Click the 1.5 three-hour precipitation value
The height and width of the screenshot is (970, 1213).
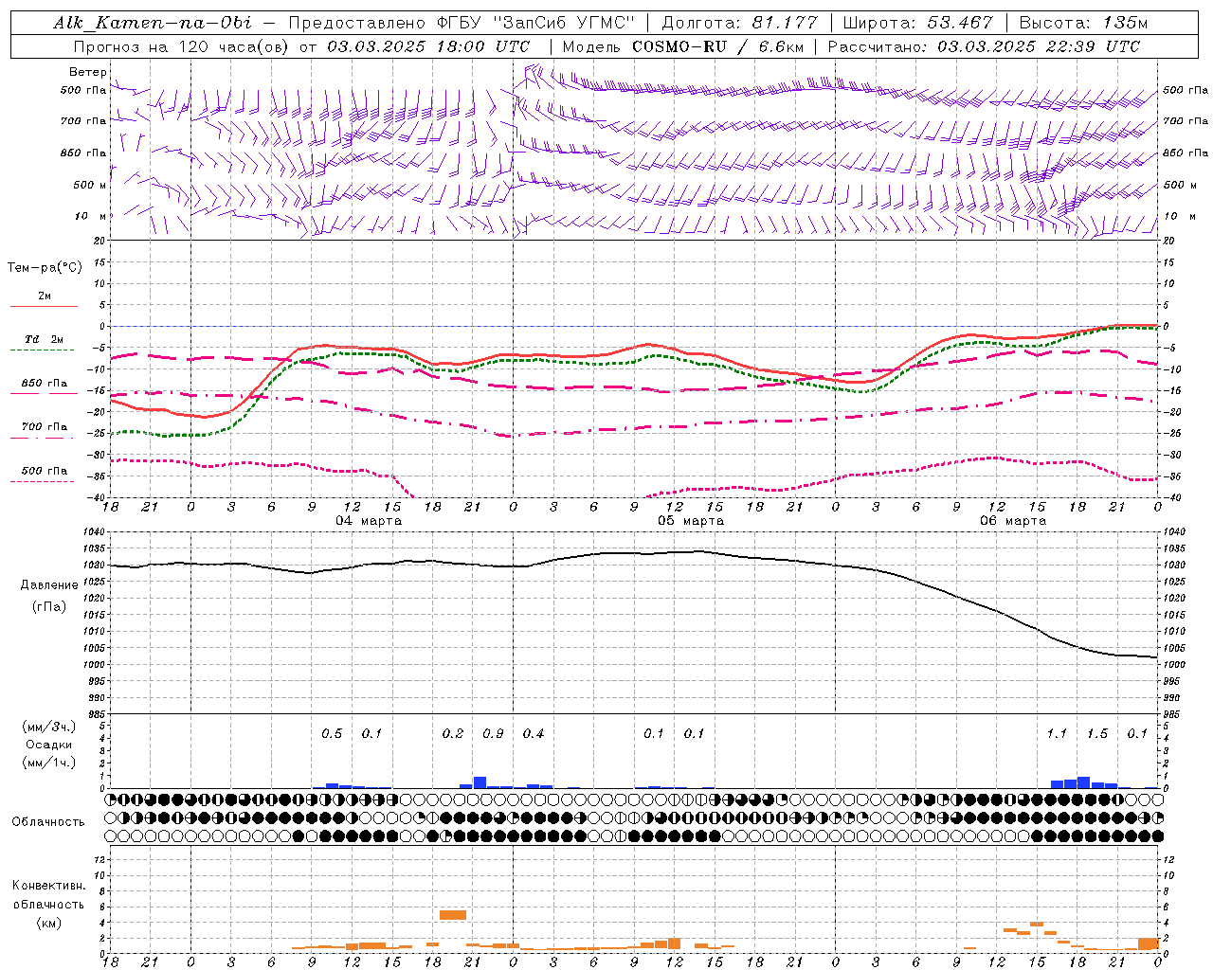(x=1097, y=734)
